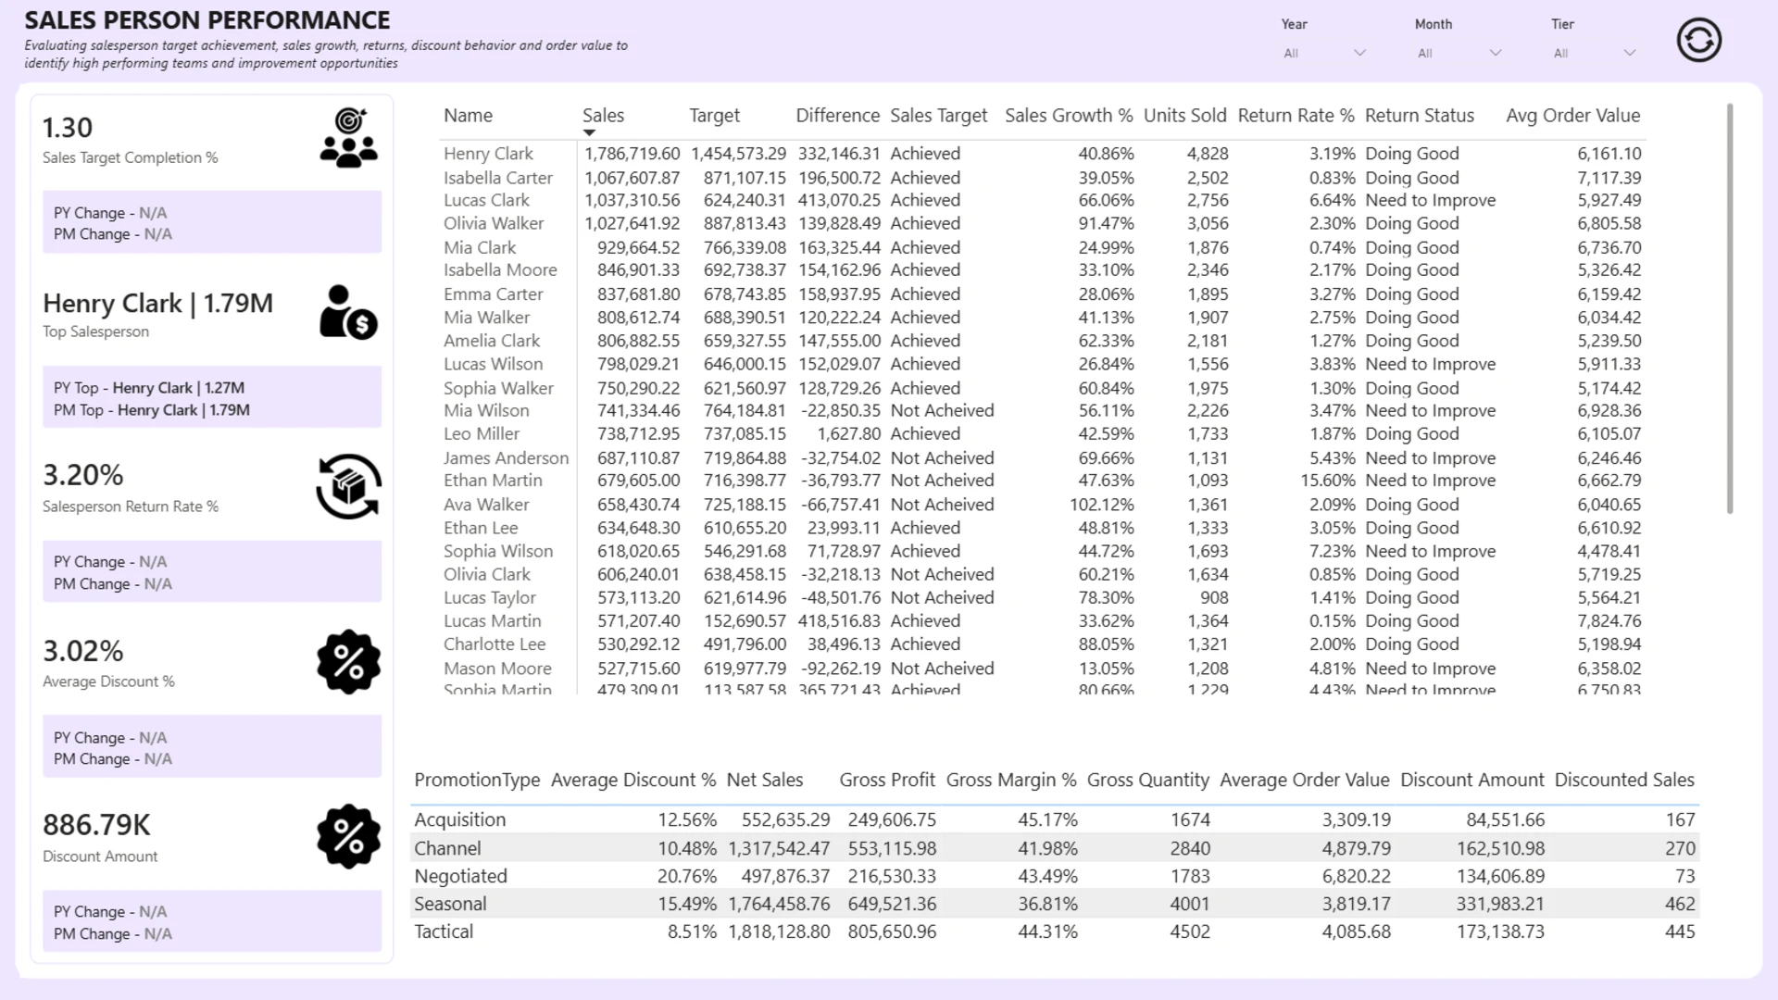This screenshot has height=1000, width=1778.
Task: Sort promotions by Discount Amount header
Action: pyautogui.click(x=1471, y=780)
